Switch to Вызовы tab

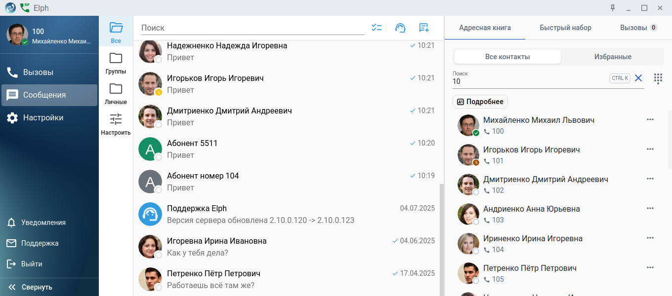(x=638, y=28)
